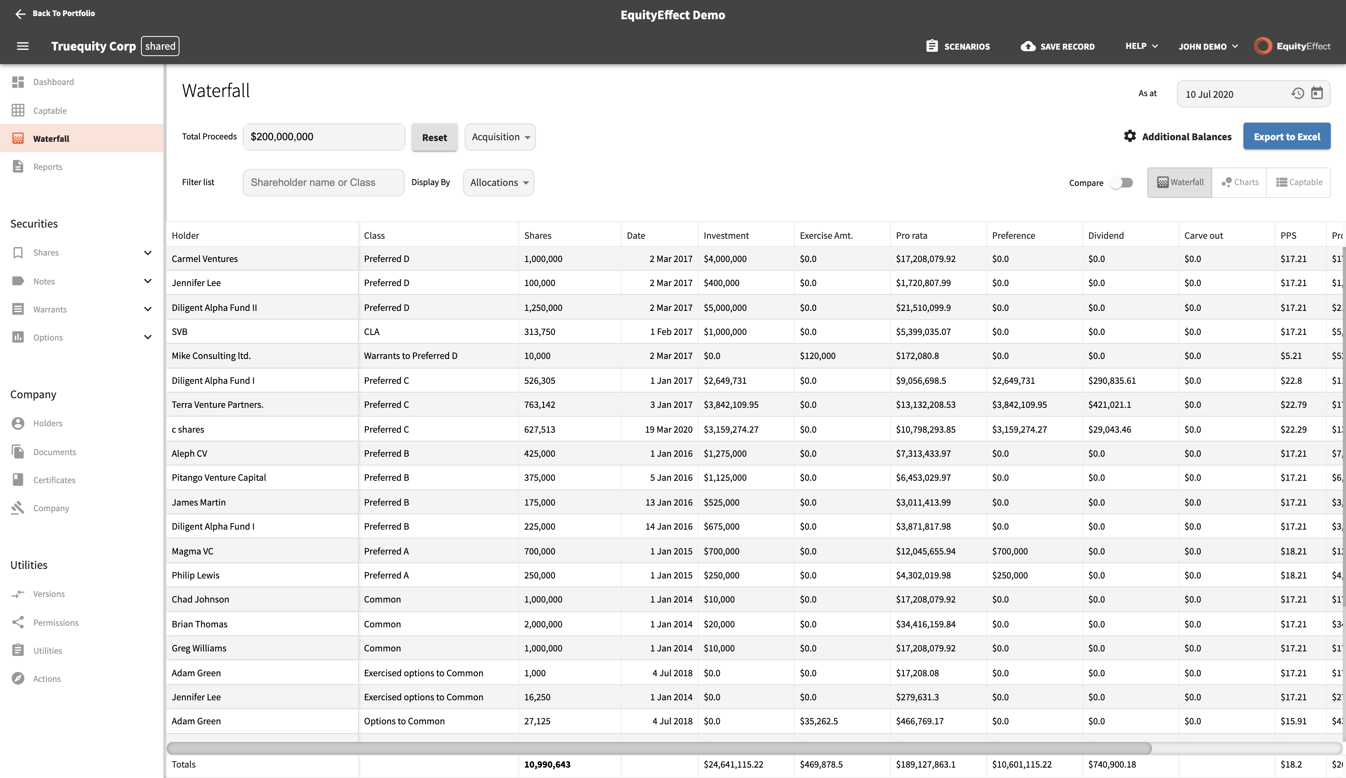
Task: Open the Holders page
Action: pos(48,423)
